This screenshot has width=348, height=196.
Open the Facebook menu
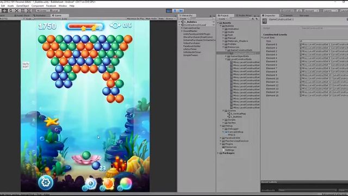point(51,6)
